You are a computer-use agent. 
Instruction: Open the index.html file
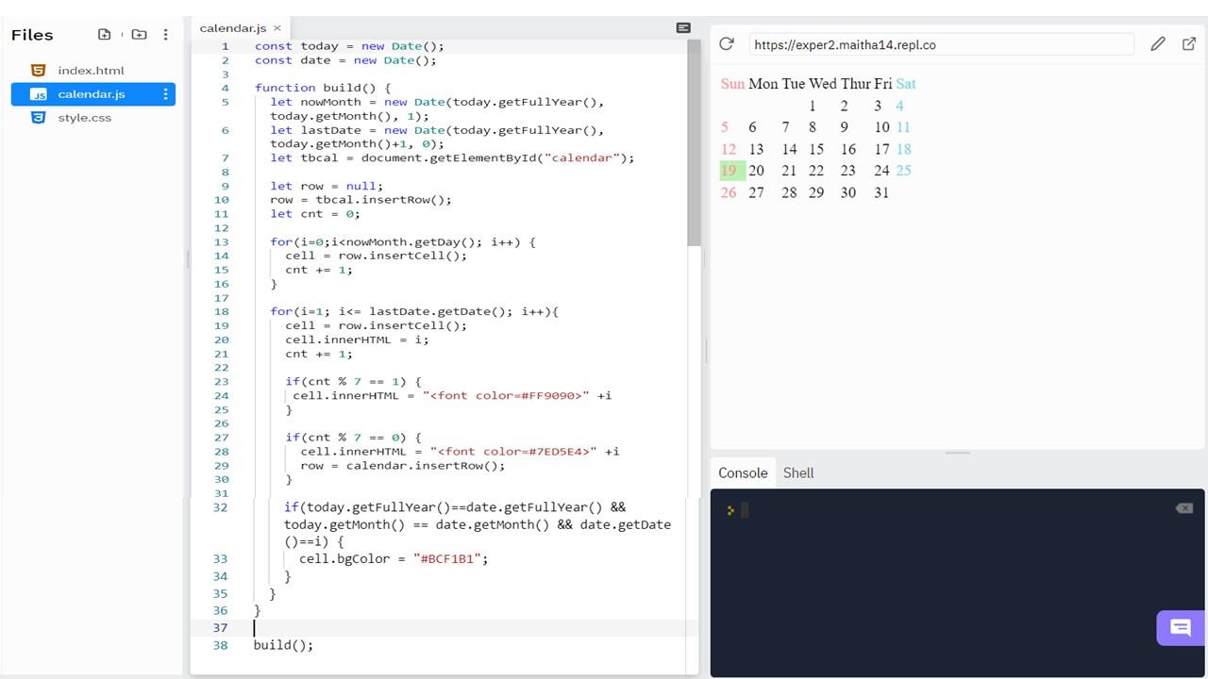click(92, 70)
